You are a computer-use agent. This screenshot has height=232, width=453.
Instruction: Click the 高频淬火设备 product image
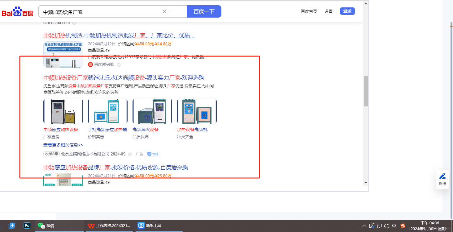[x=152, y=111]
